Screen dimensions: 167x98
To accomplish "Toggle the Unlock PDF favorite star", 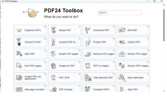I will (x=148, y=38).
